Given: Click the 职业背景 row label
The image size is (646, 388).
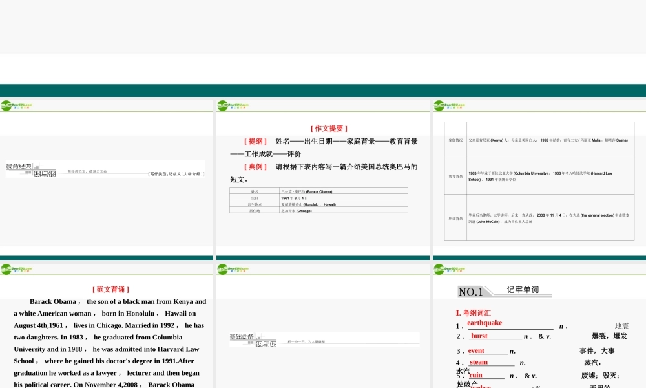Looking at the screenshot, I should [455, 218].
